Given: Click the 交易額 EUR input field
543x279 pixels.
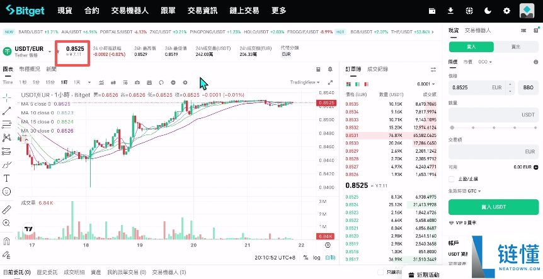Looking at the screenshot, I should coord(493,151).
